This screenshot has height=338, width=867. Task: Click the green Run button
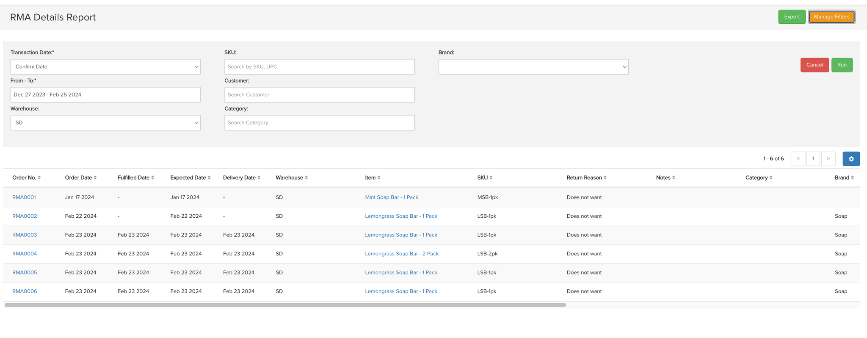[x=842, y=65]
